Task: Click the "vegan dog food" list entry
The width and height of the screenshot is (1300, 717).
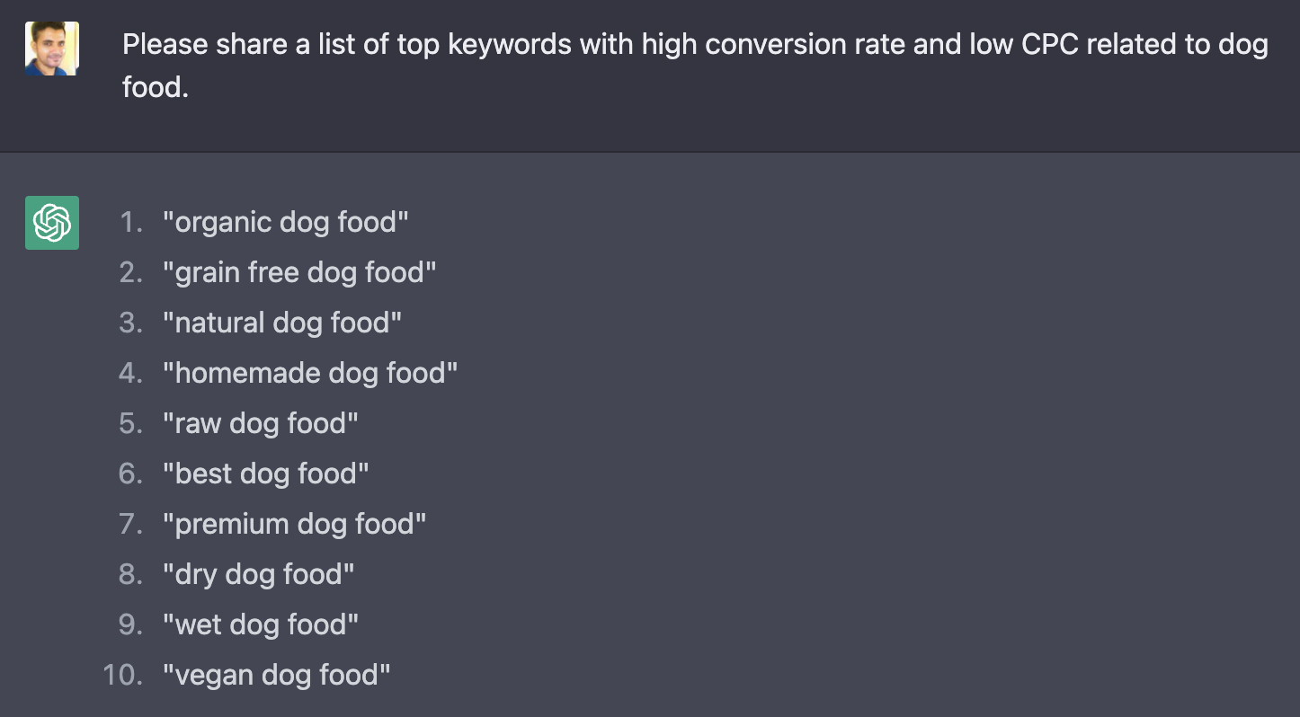Action: pos(277,675)
